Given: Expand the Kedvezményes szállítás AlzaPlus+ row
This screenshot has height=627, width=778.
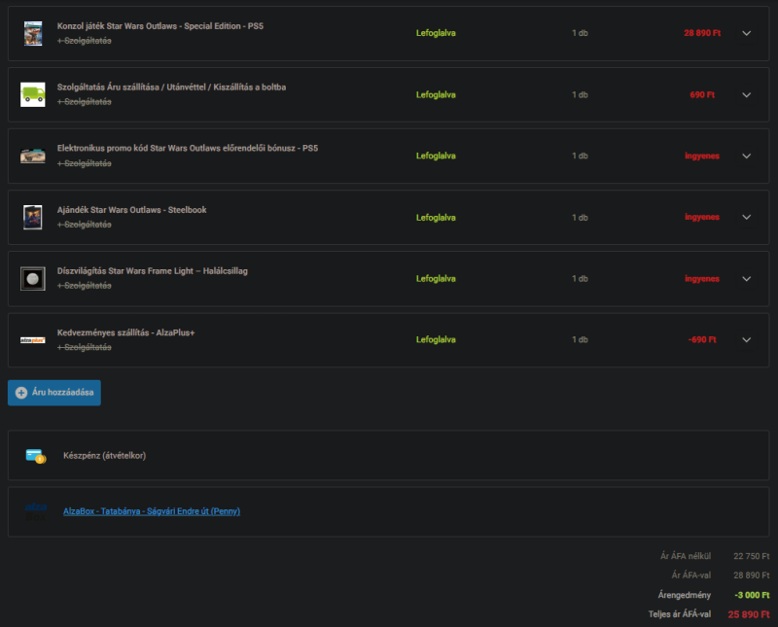Looking at the screenshot, I should (x=746, y=340).
